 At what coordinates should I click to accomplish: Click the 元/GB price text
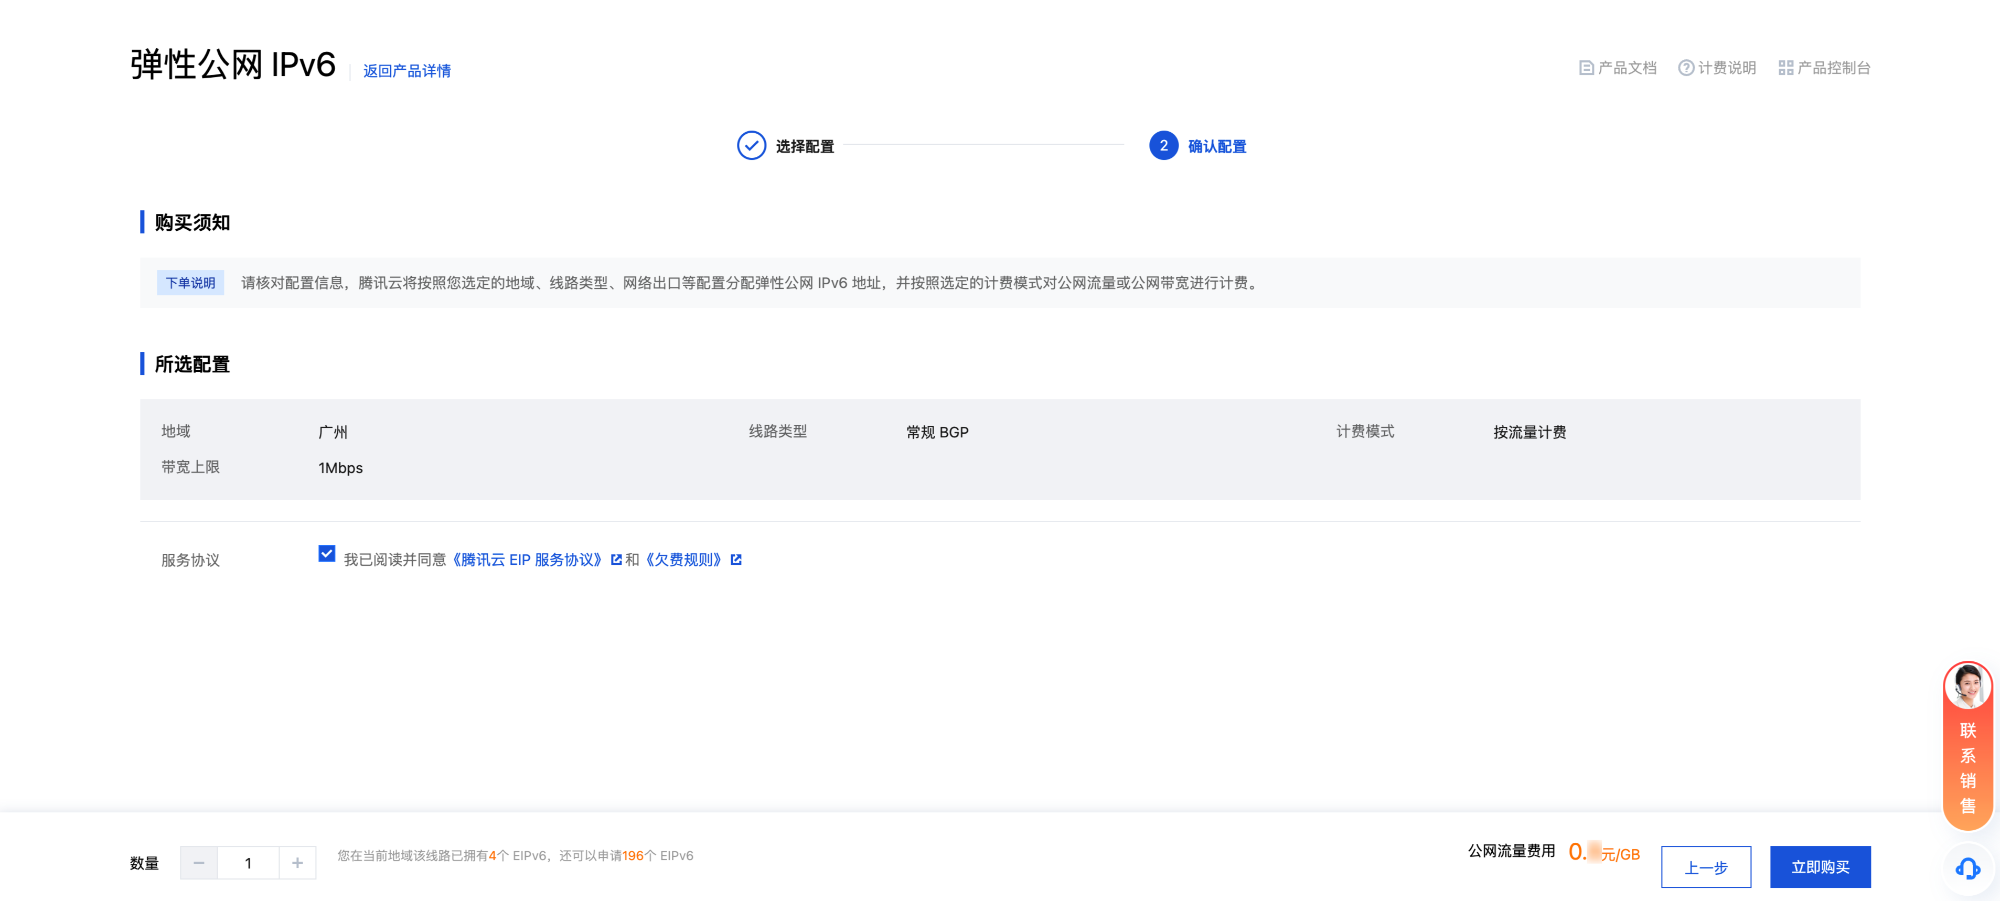[1620, 854]
